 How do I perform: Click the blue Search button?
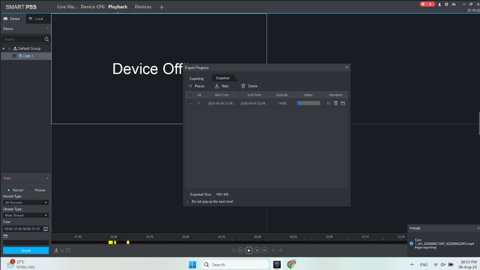[26, 250]
